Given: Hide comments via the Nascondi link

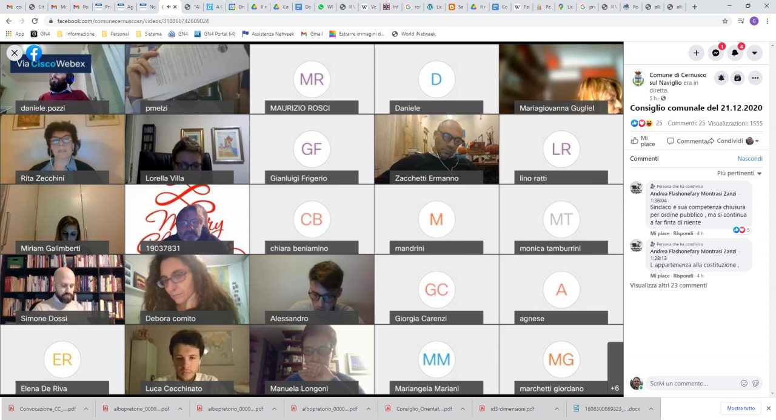Looking at the screenshot, I should pos(749,159).
